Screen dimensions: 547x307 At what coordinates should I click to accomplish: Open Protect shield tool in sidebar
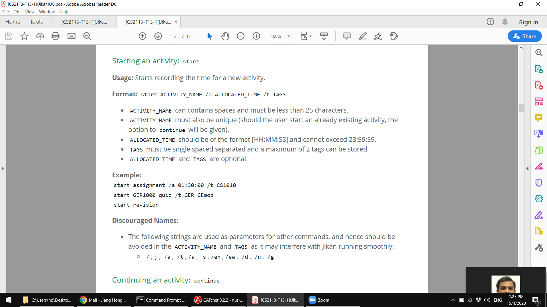point(538,182)
